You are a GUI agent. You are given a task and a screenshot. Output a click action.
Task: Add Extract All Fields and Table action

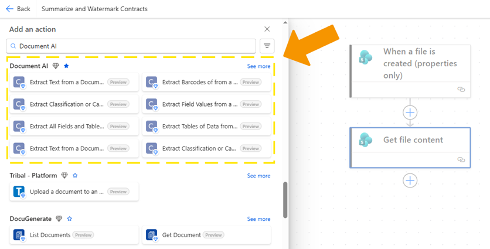click(x=74, y=126)
